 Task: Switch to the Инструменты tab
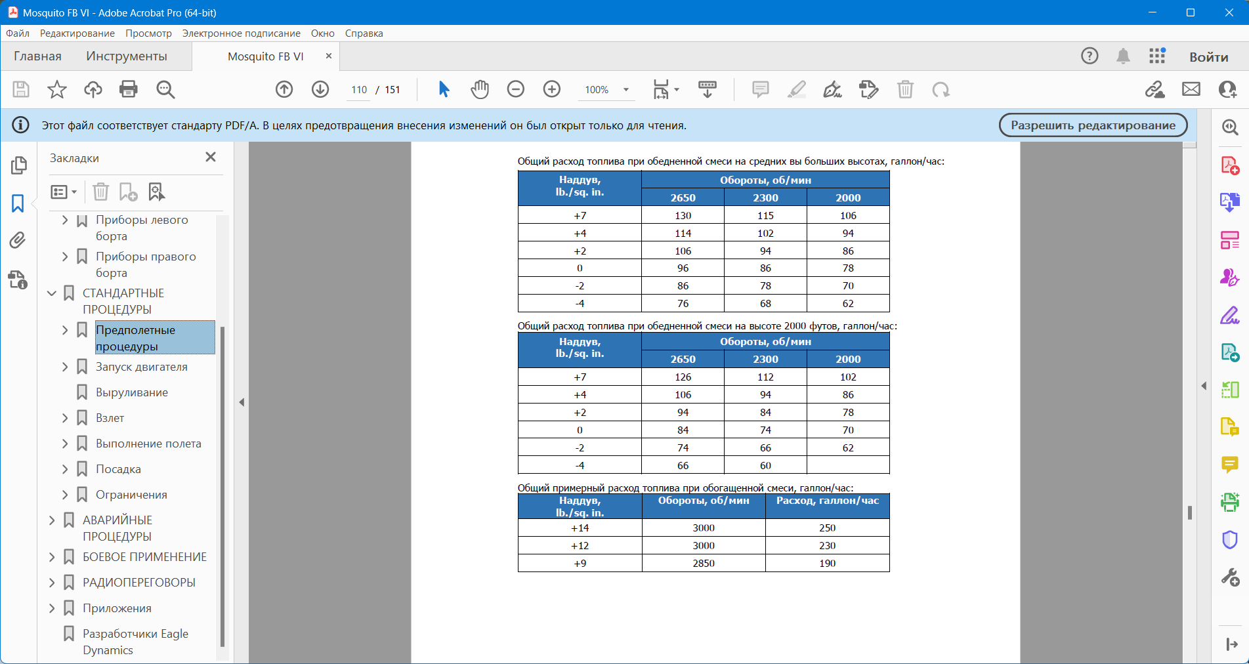pos(127,56)
